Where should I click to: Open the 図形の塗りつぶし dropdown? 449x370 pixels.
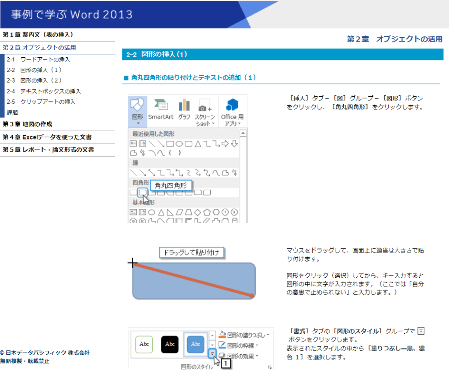click(244, 335)
